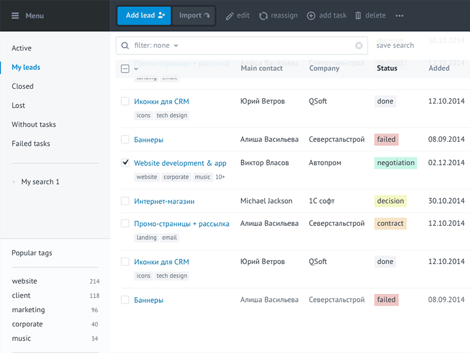The height and width of the screenshot is (353, 470).
Task: Click the edit pencil icon
Action: [x=230, y=16]
